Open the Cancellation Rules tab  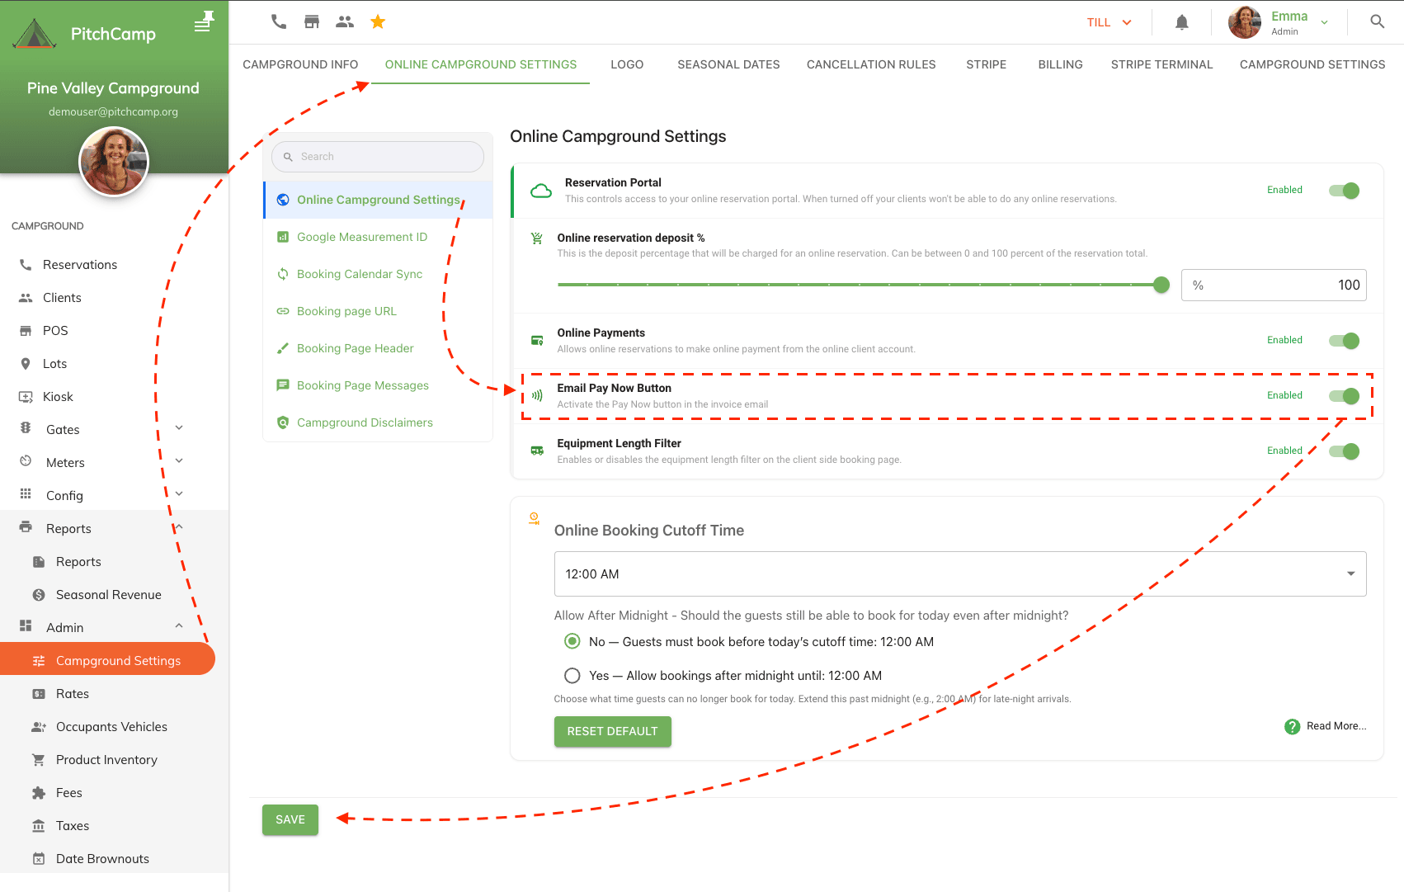[x=871, y=64]
